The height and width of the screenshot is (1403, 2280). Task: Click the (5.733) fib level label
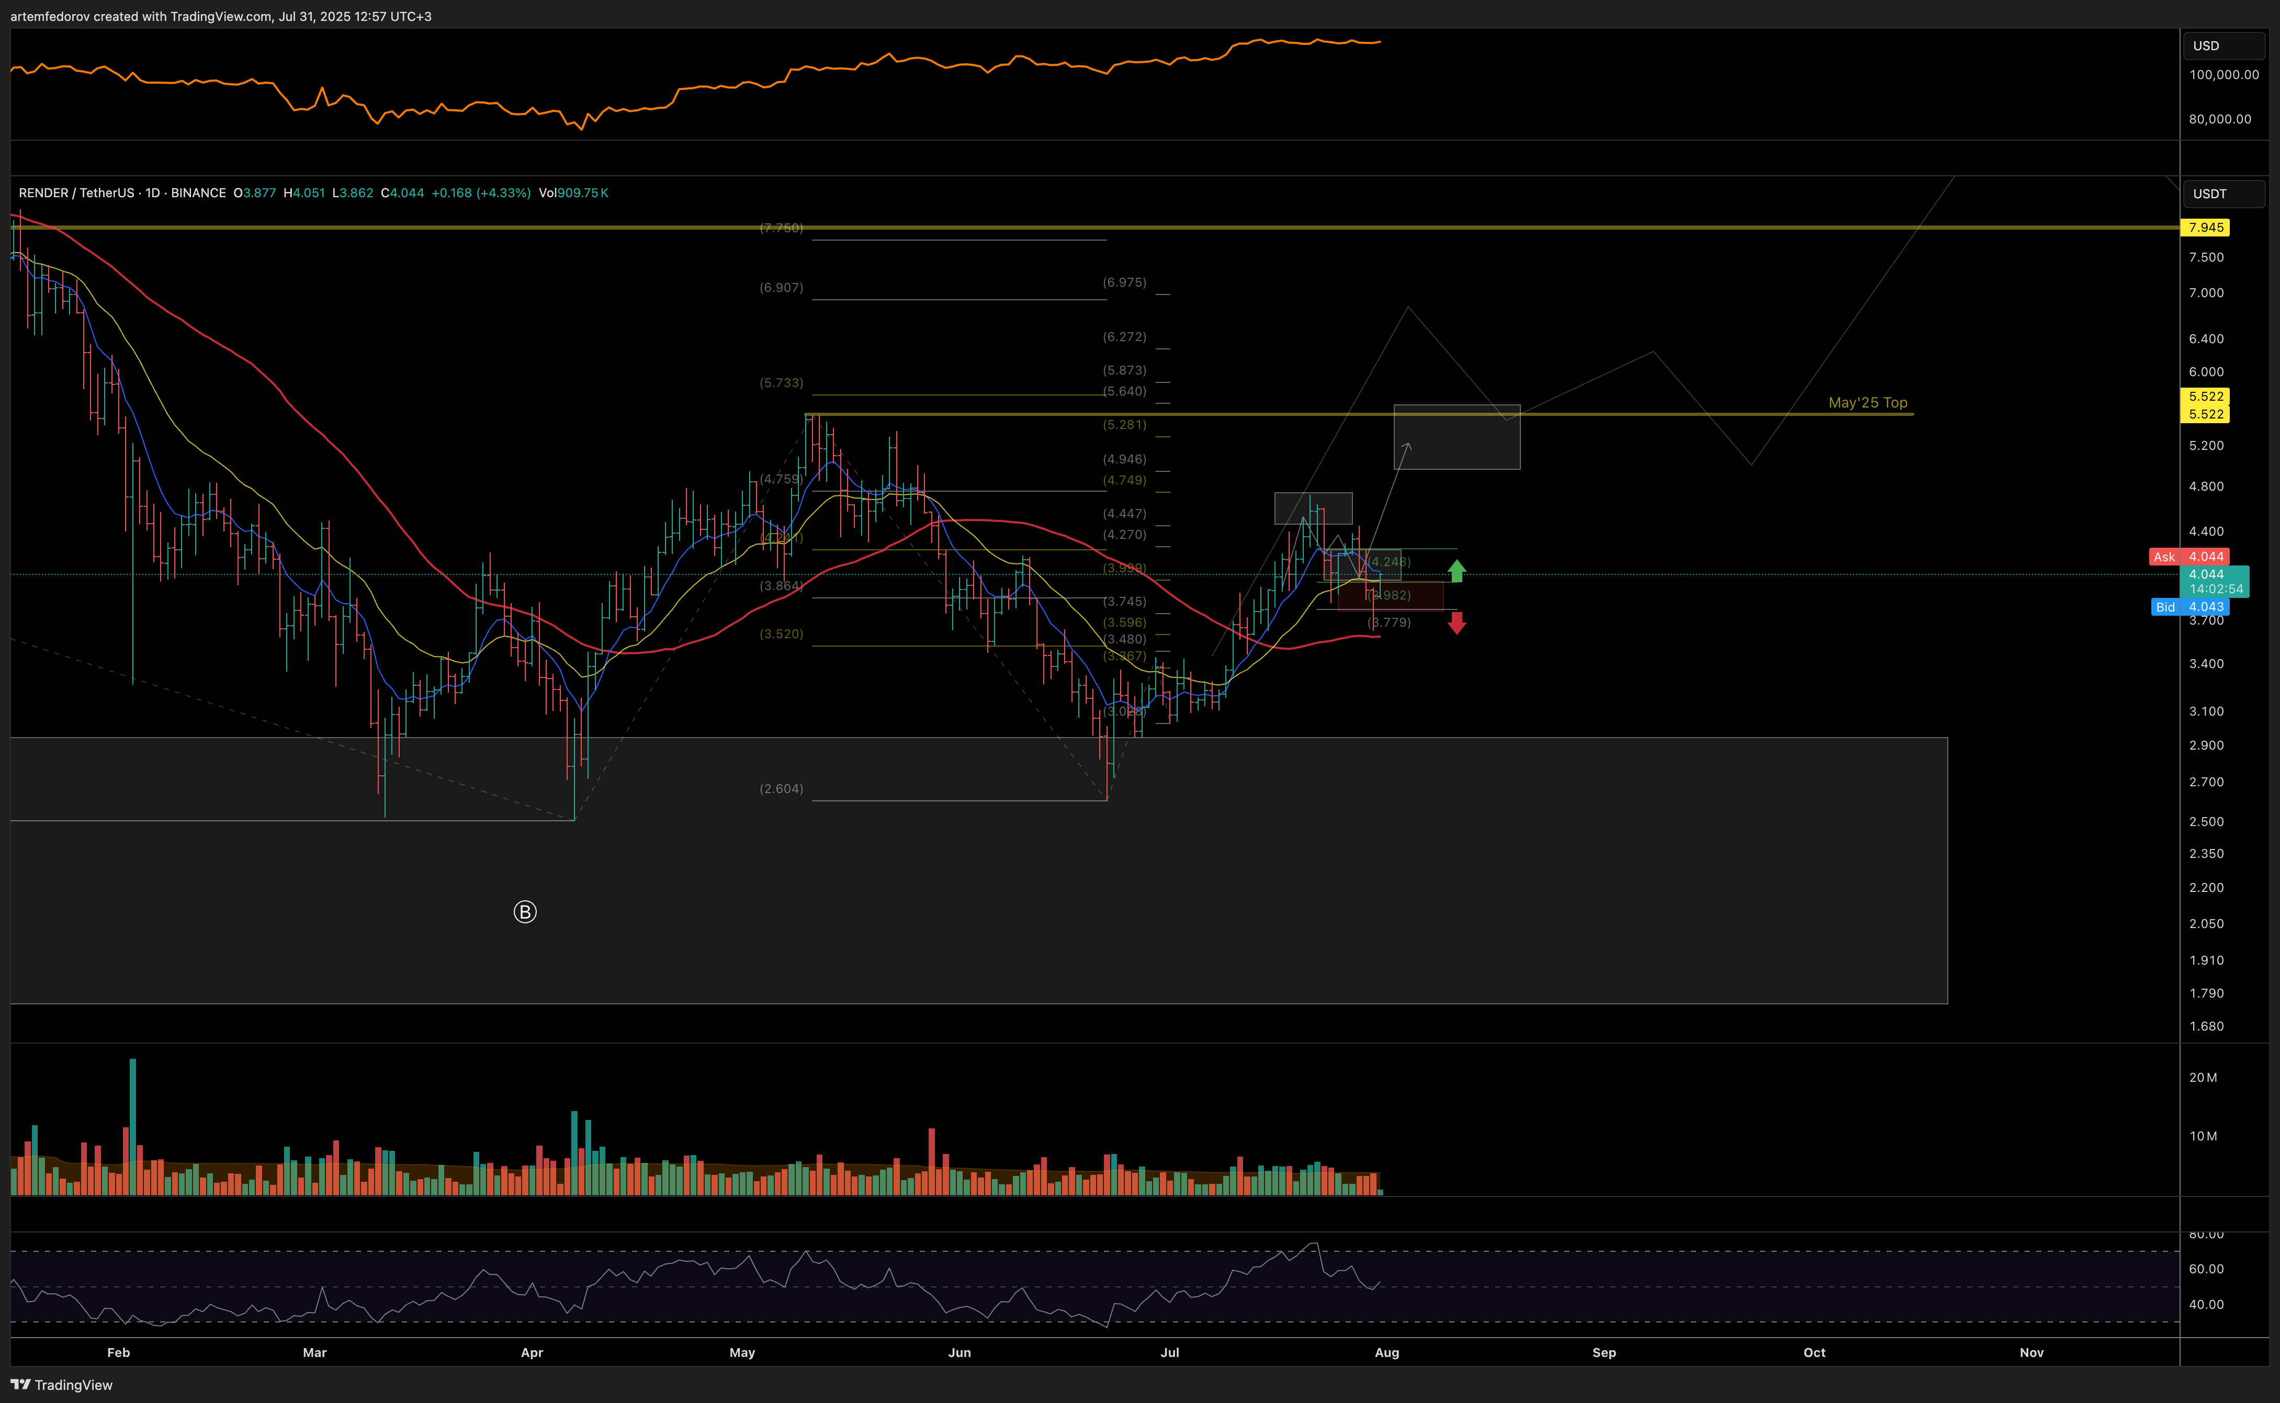(x=781, y=382)
